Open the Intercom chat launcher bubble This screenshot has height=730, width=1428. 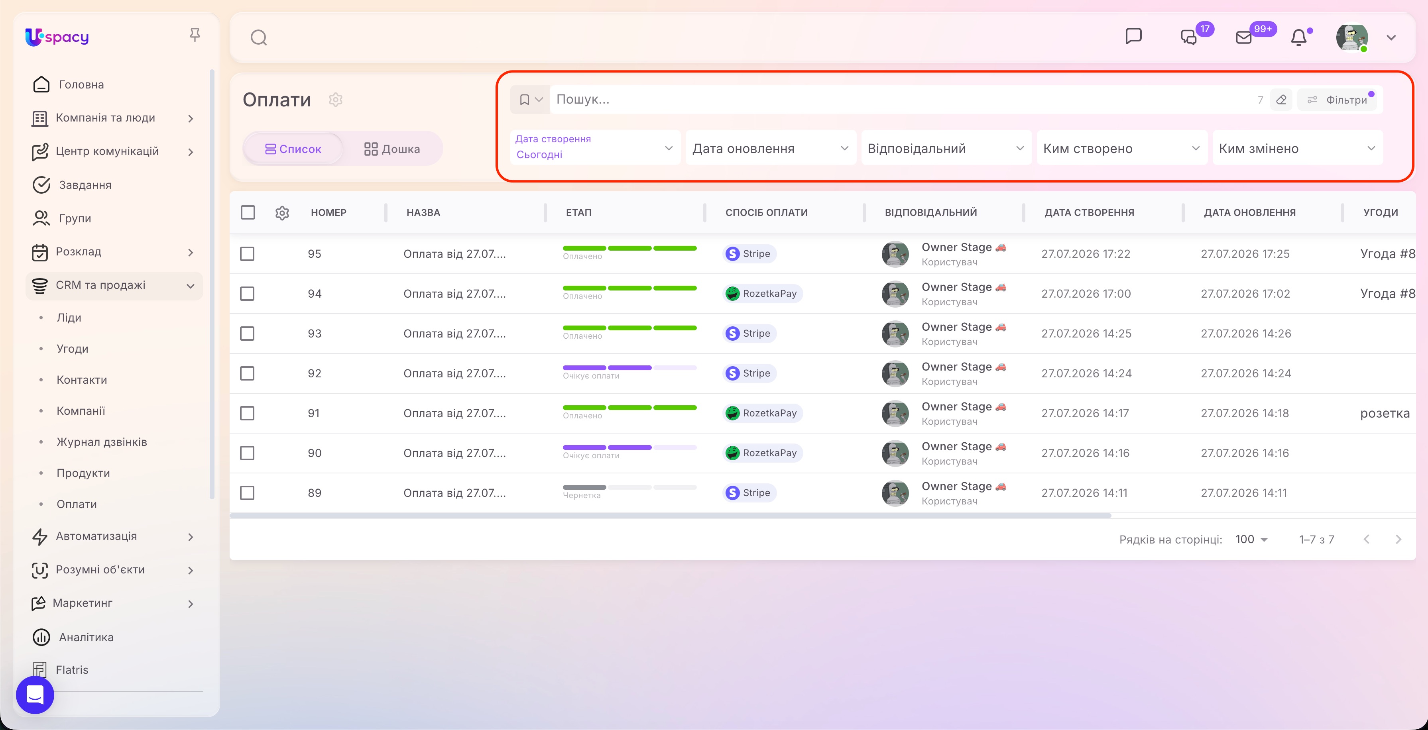pyautogui.click(x=35, y=695)
